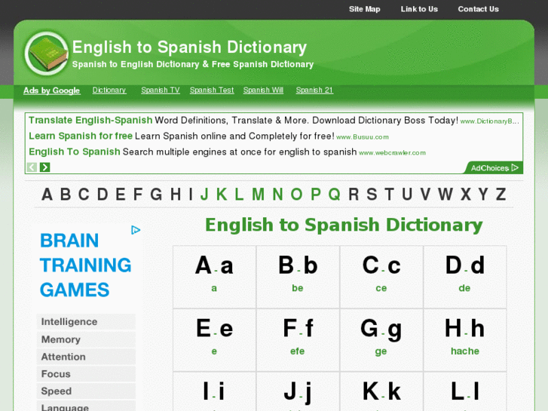Open the Spanish 21 ad link
The image size is (548, 411).
(x=314, y=90)
